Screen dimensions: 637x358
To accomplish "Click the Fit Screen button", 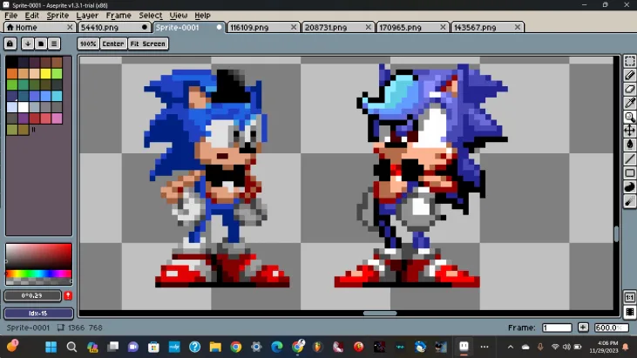I will coord(148,44).
